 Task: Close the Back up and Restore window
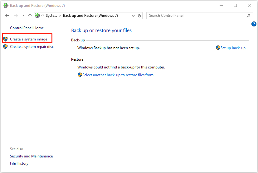[x=250, y=5]
